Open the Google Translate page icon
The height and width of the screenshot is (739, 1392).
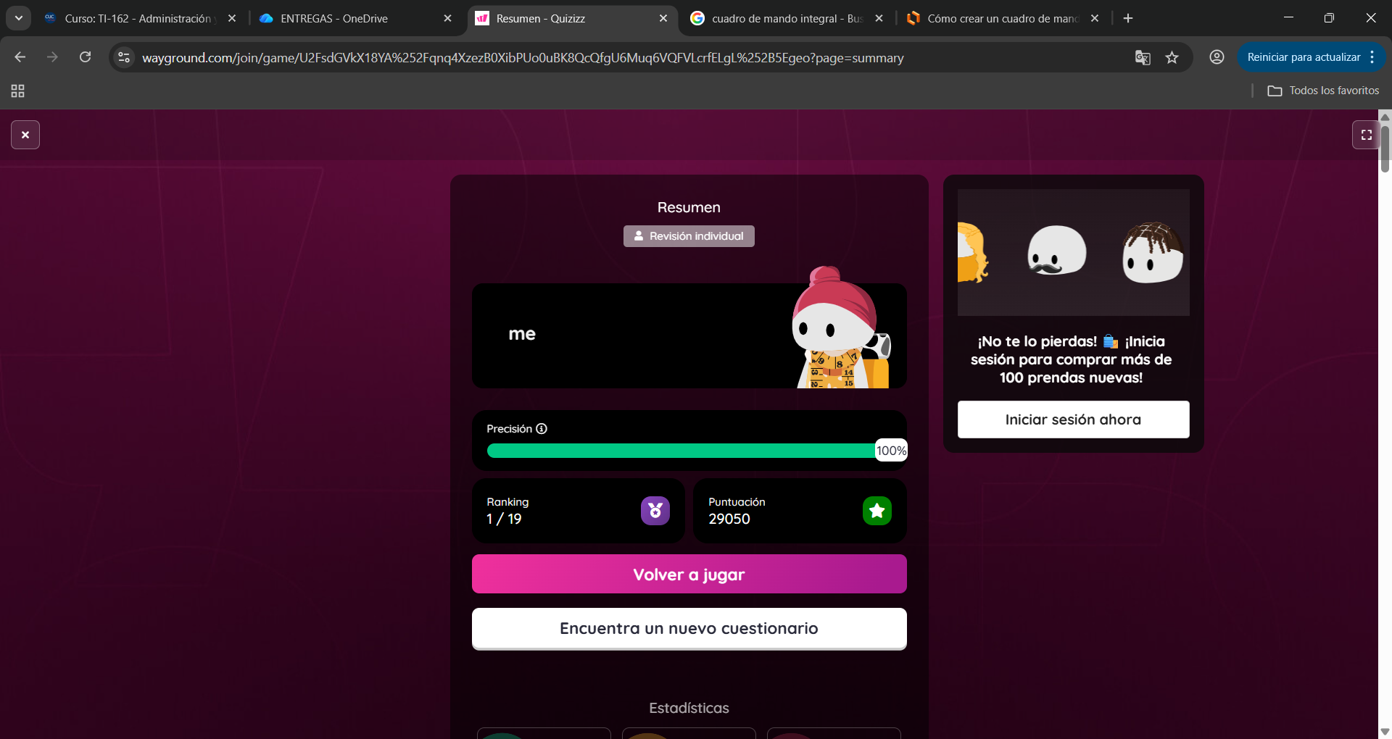pos(1143,58)
